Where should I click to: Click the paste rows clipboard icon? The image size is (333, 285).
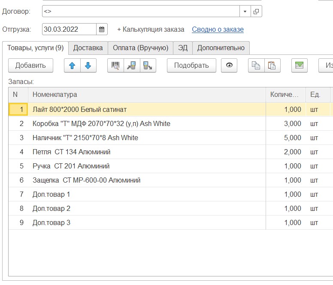tap(272, 66)
